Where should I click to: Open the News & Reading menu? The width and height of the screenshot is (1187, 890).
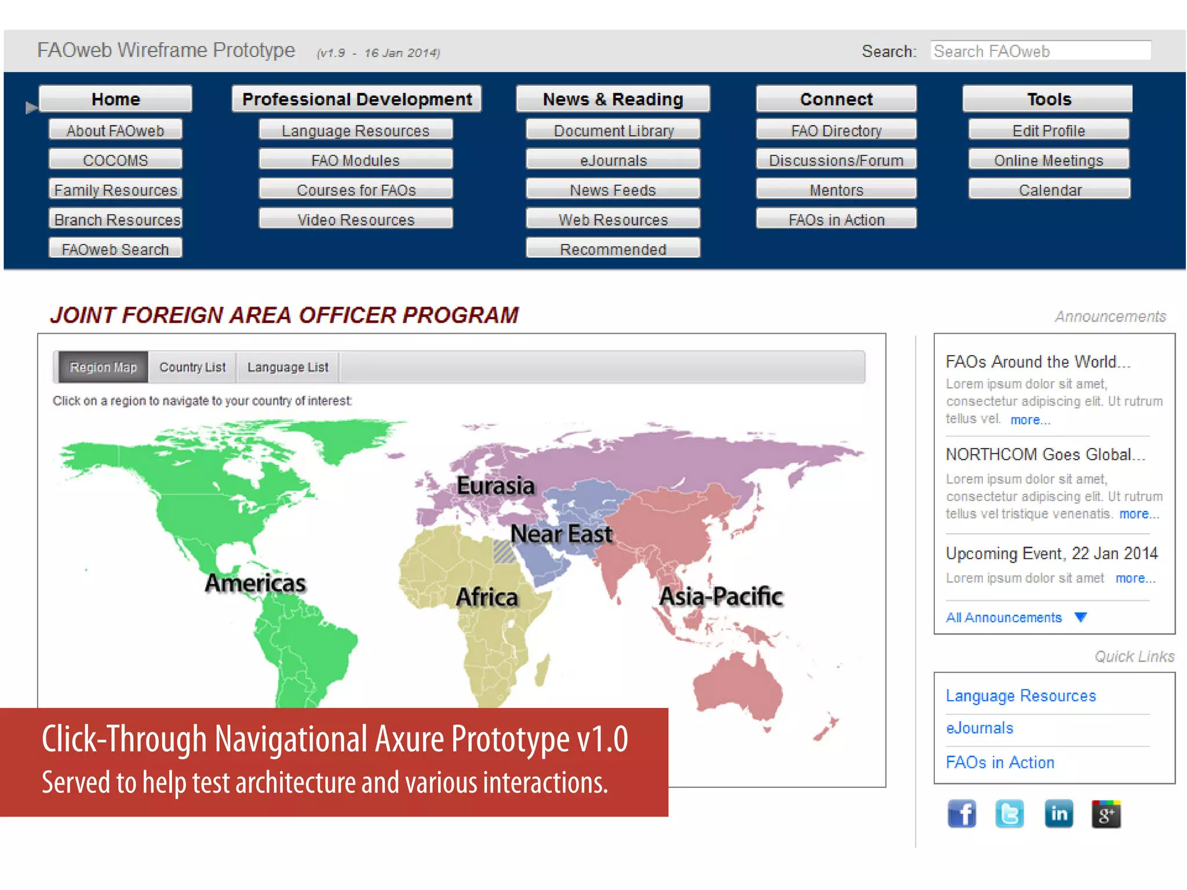coord(613,99)
